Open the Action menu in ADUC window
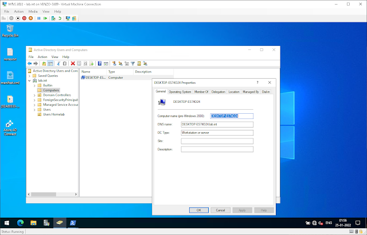 click(42, 57)
